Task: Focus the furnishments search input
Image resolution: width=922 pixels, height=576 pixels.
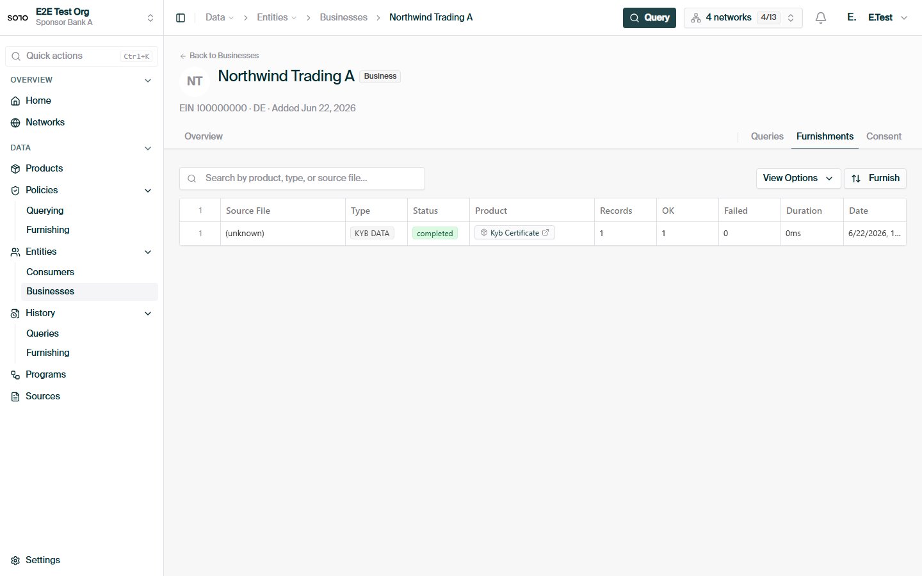Action: coord(302,179)
